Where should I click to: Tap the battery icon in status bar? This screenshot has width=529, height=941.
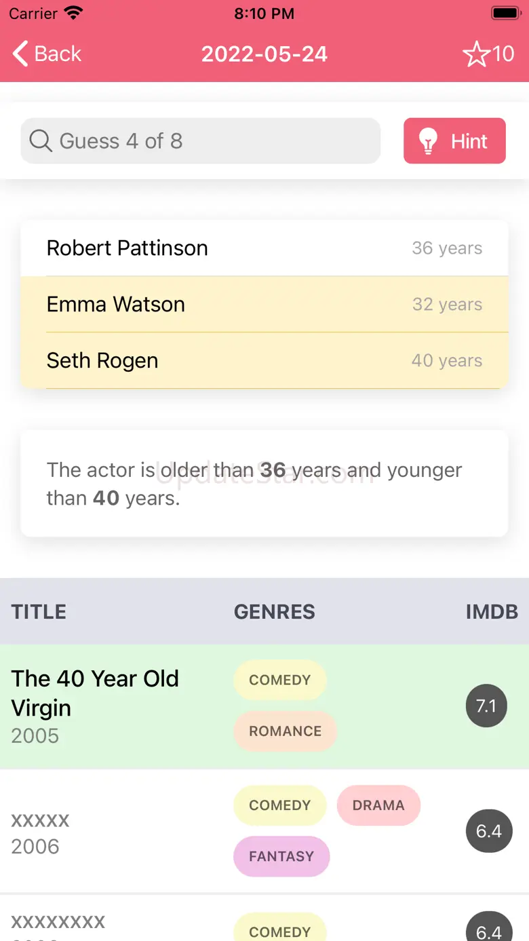[505, 13]
